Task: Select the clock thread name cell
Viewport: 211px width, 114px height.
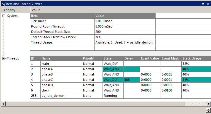Action: tap(61, 90)
